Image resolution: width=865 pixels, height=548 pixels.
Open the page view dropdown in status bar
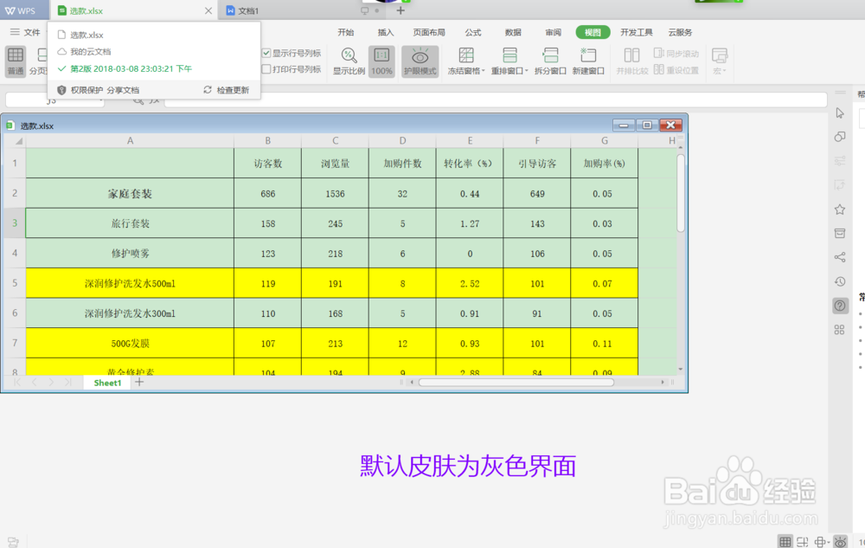[x=822, y=540]
